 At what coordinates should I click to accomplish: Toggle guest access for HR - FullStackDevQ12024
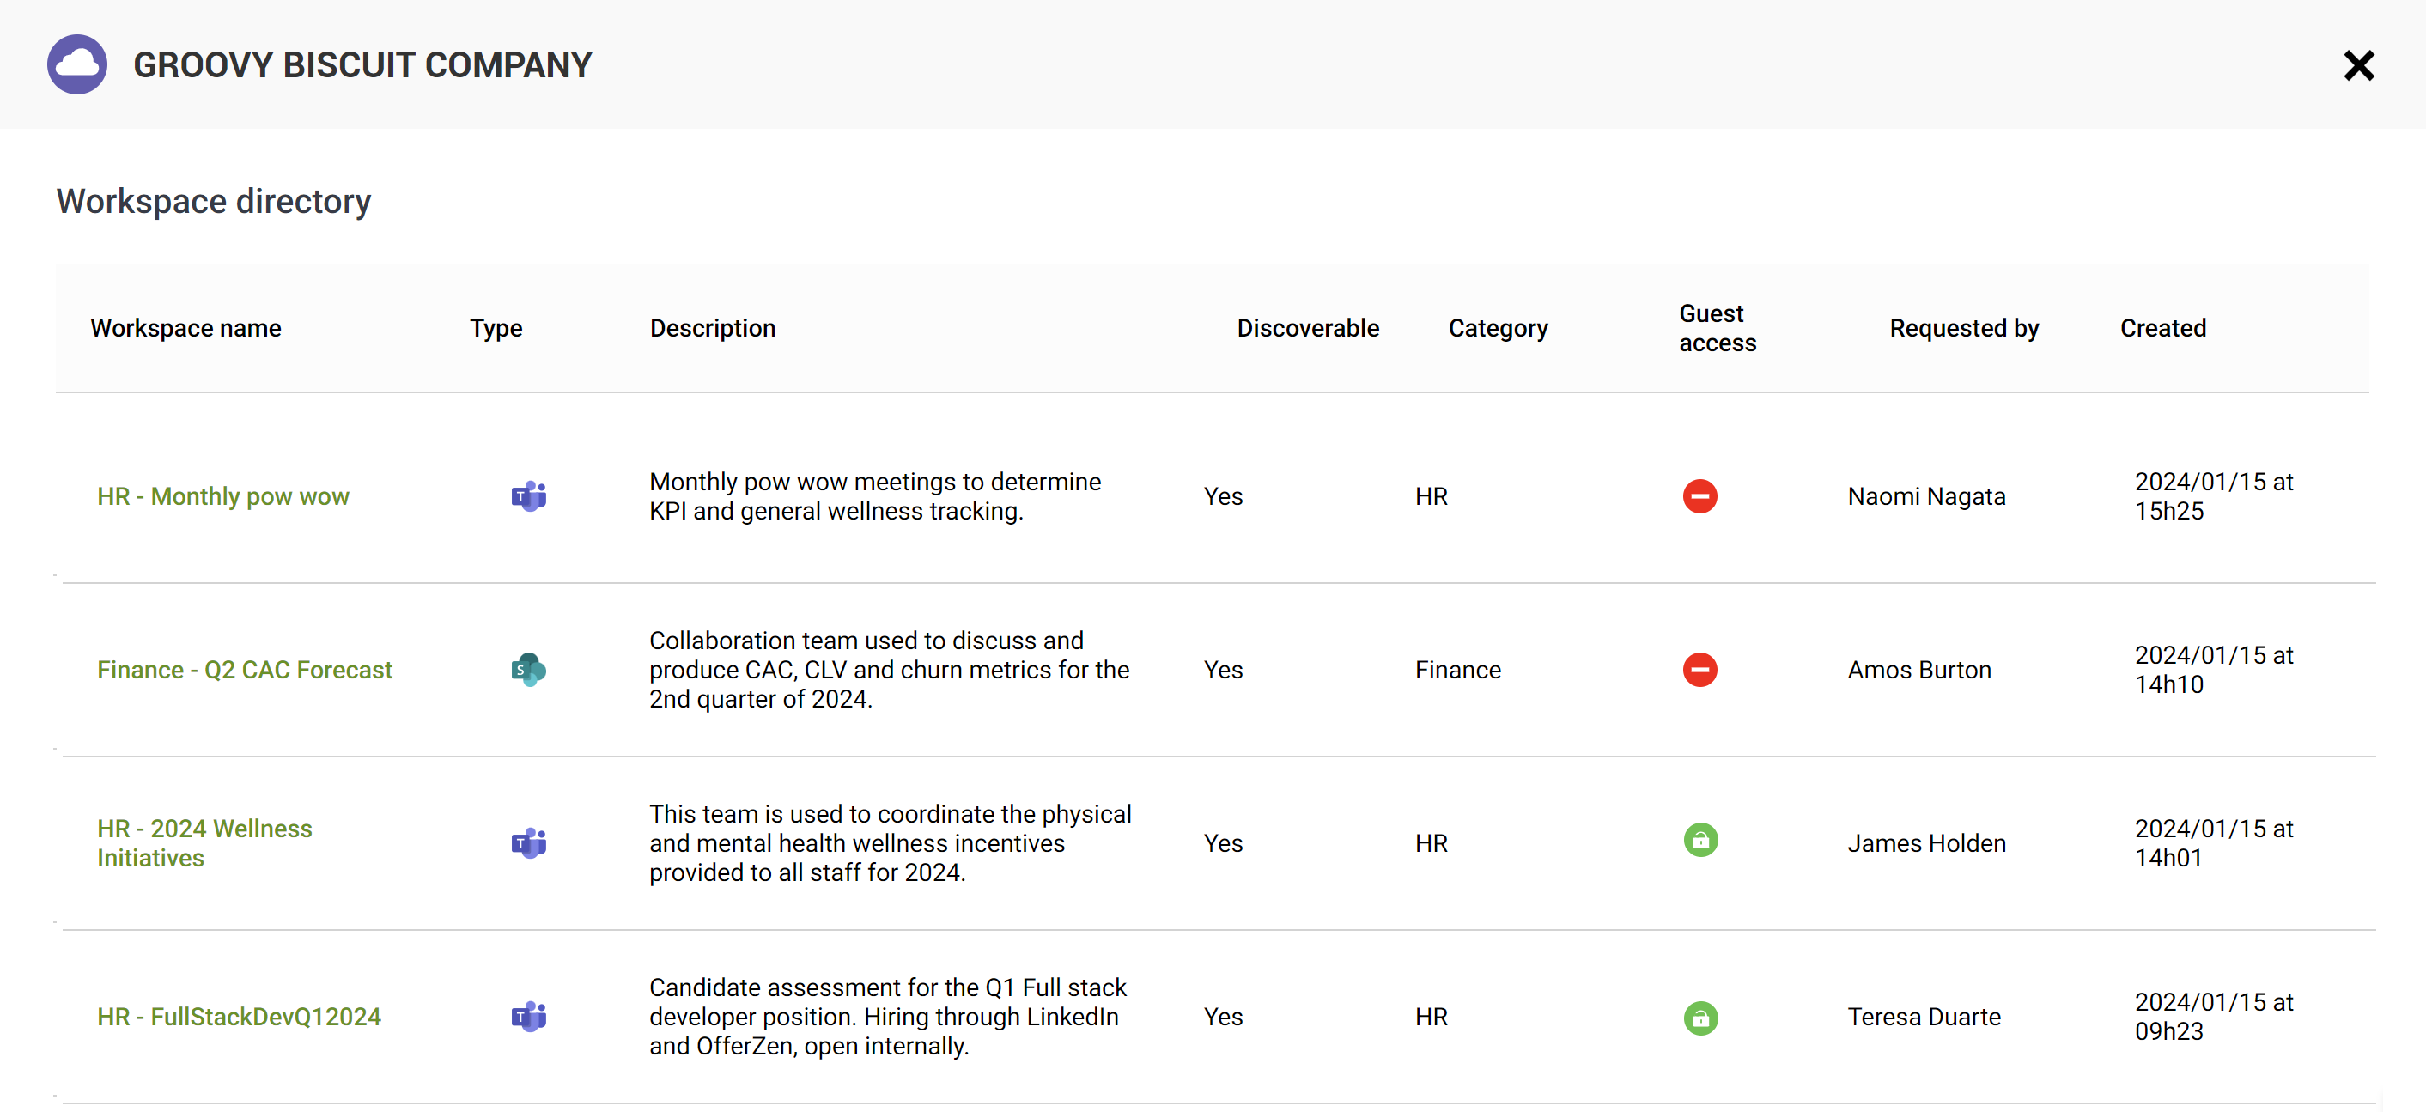(x=1699, y=1016)
